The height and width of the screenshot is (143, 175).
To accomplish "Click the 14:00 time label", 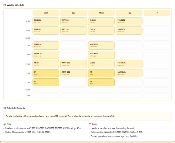I will coord(27,73).
